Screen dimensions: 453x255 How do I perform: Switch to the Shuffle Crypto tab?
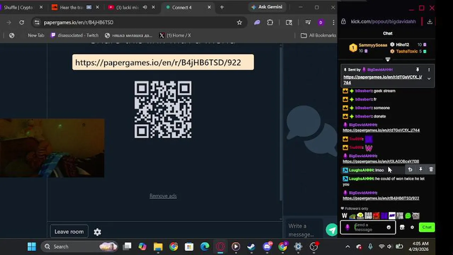pyautogui.click(x=18, y=7)
